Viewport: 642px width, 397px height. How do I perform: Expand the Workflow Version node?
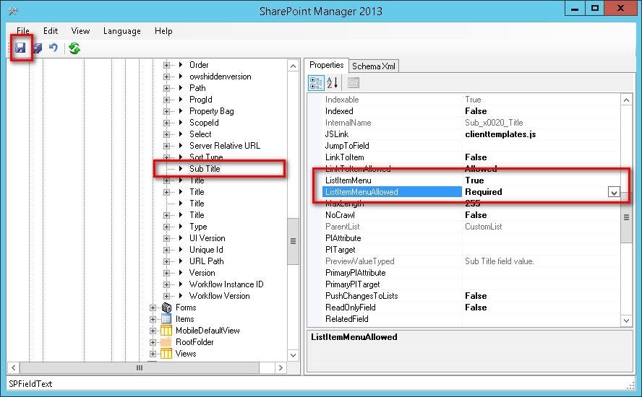(x=166, y=296)
